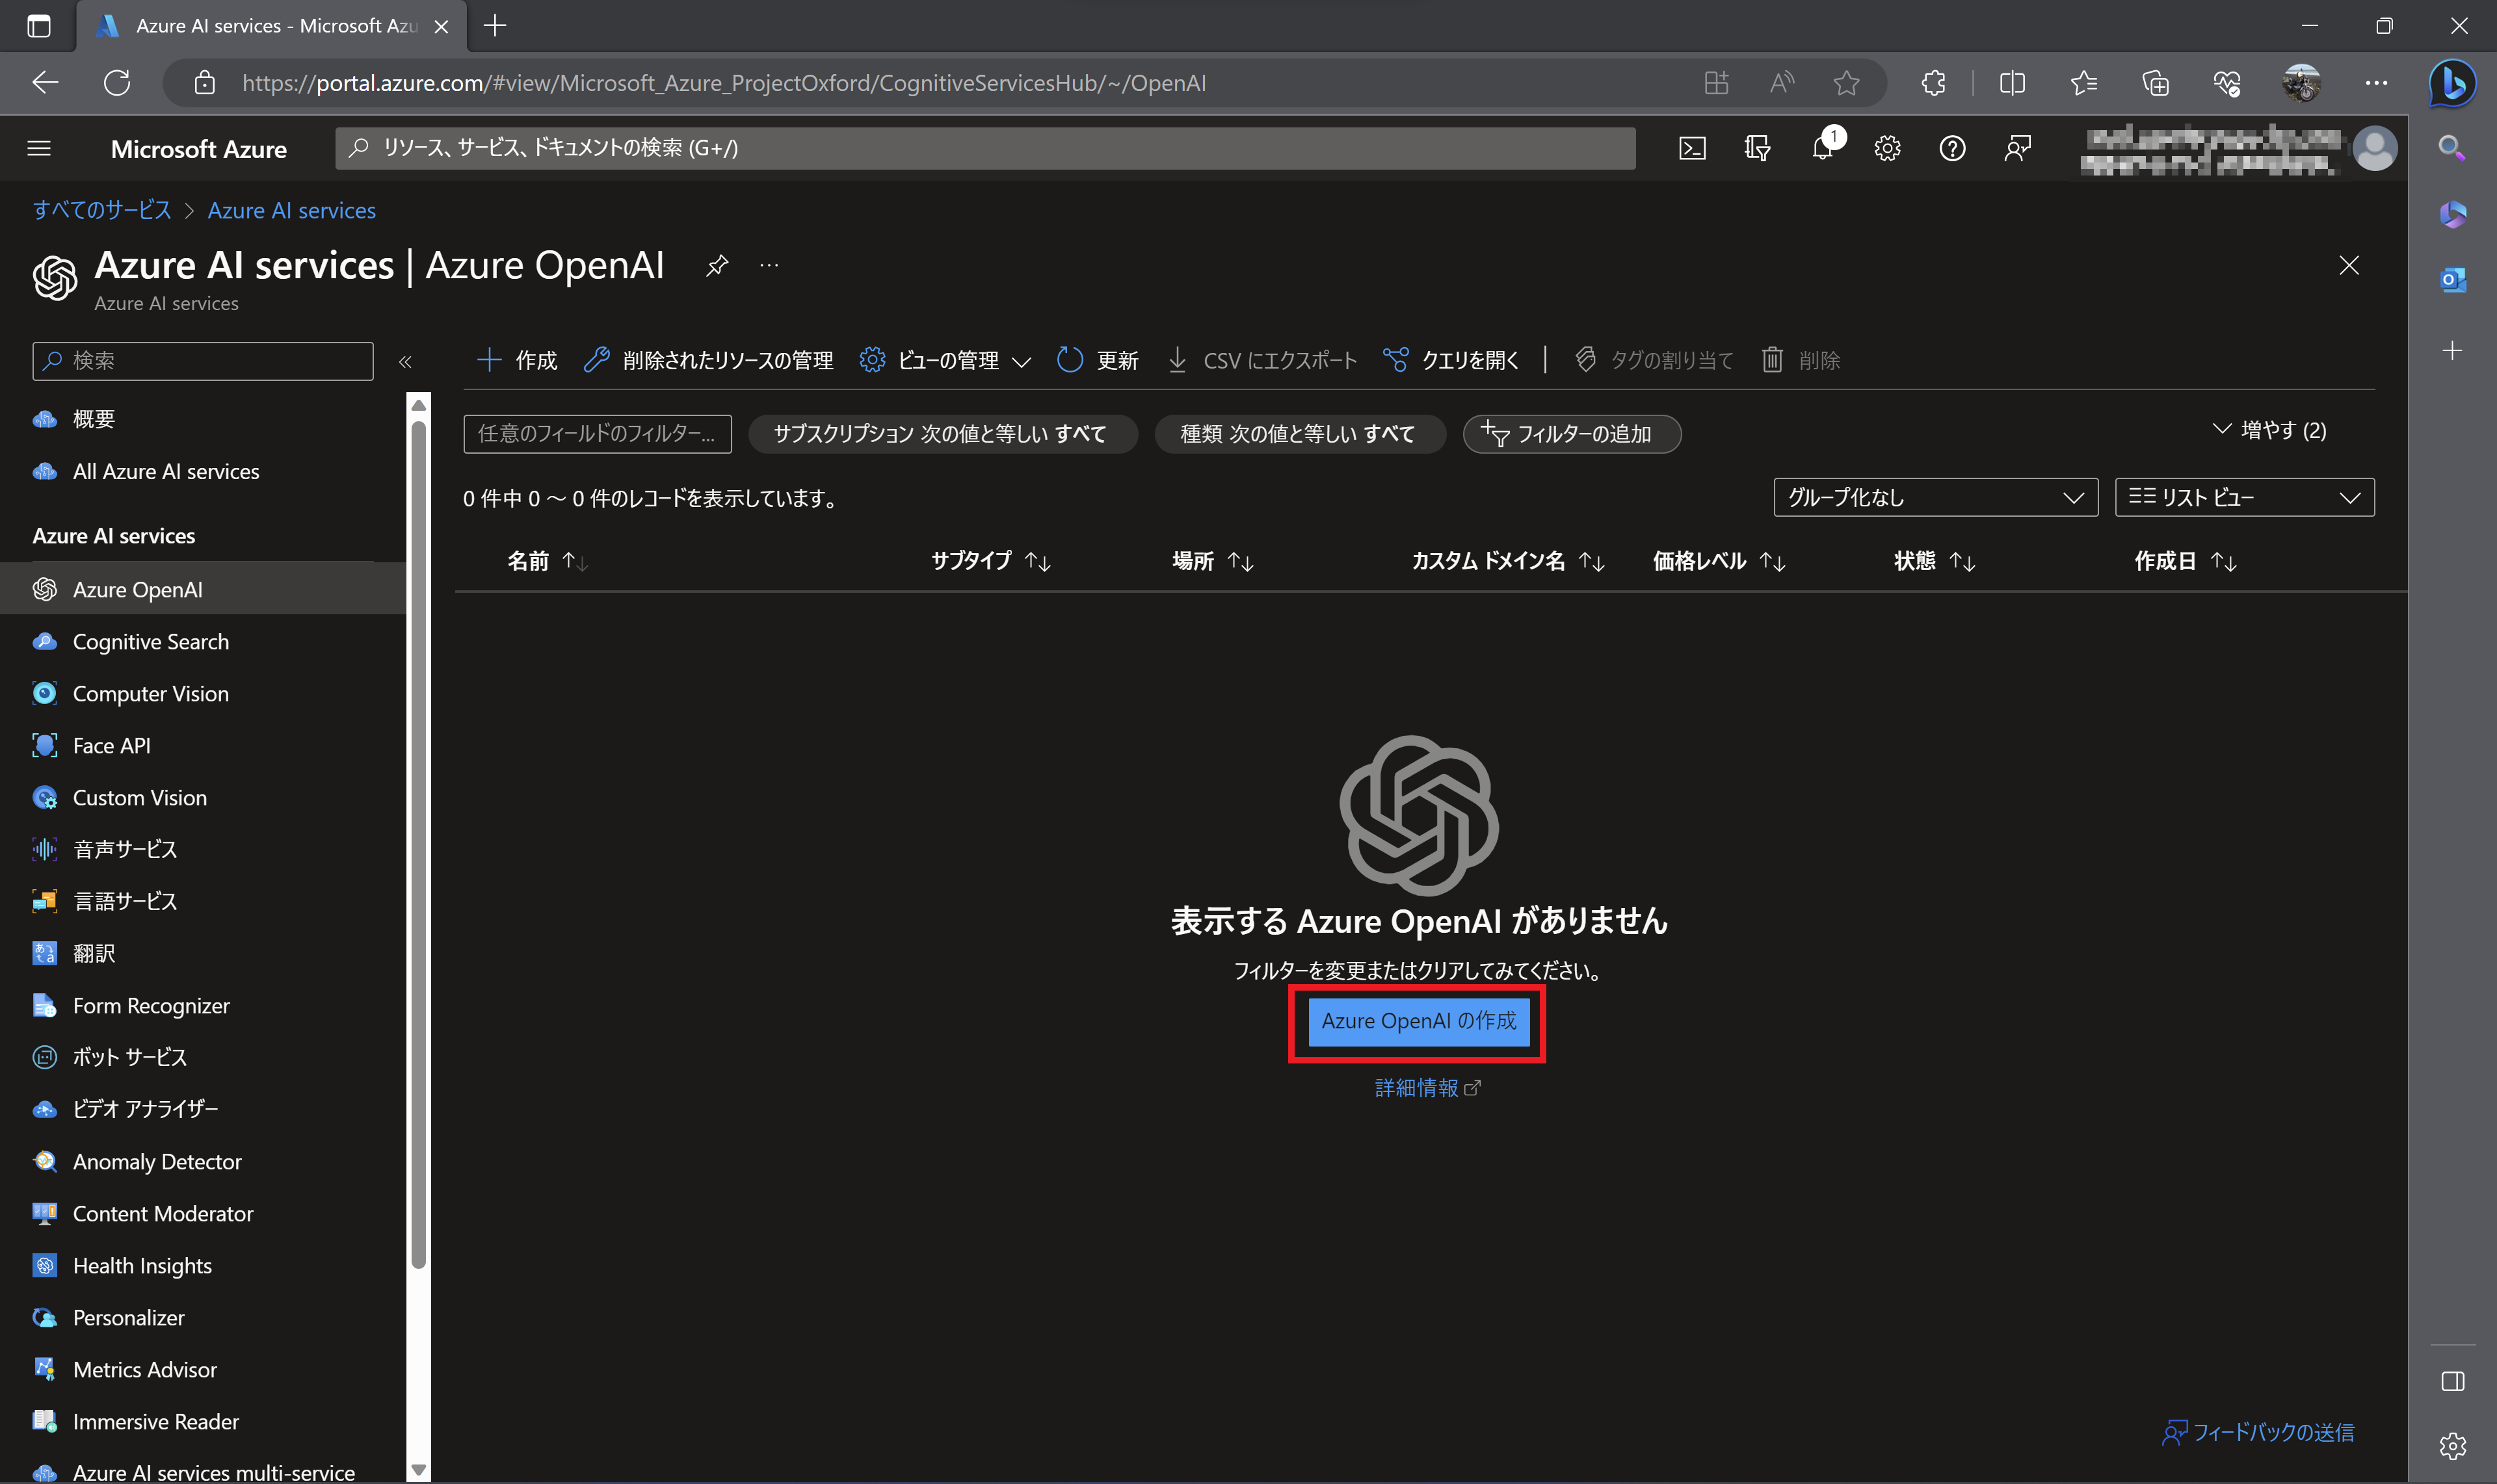Viewport: 2497px width, 1484px height.
Task: Click Azure AI services breadcrumb link
Action: point(291,210)
